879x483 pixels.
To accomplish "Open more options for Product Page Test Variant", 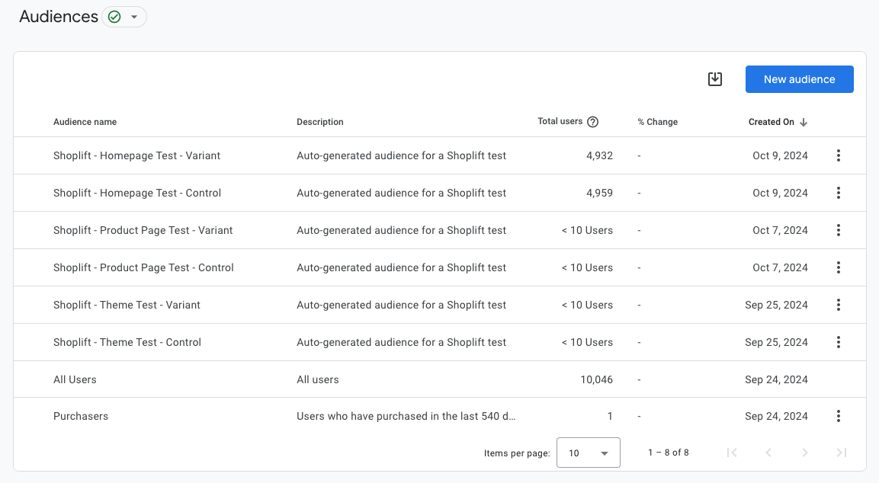I will click(838, 230).
